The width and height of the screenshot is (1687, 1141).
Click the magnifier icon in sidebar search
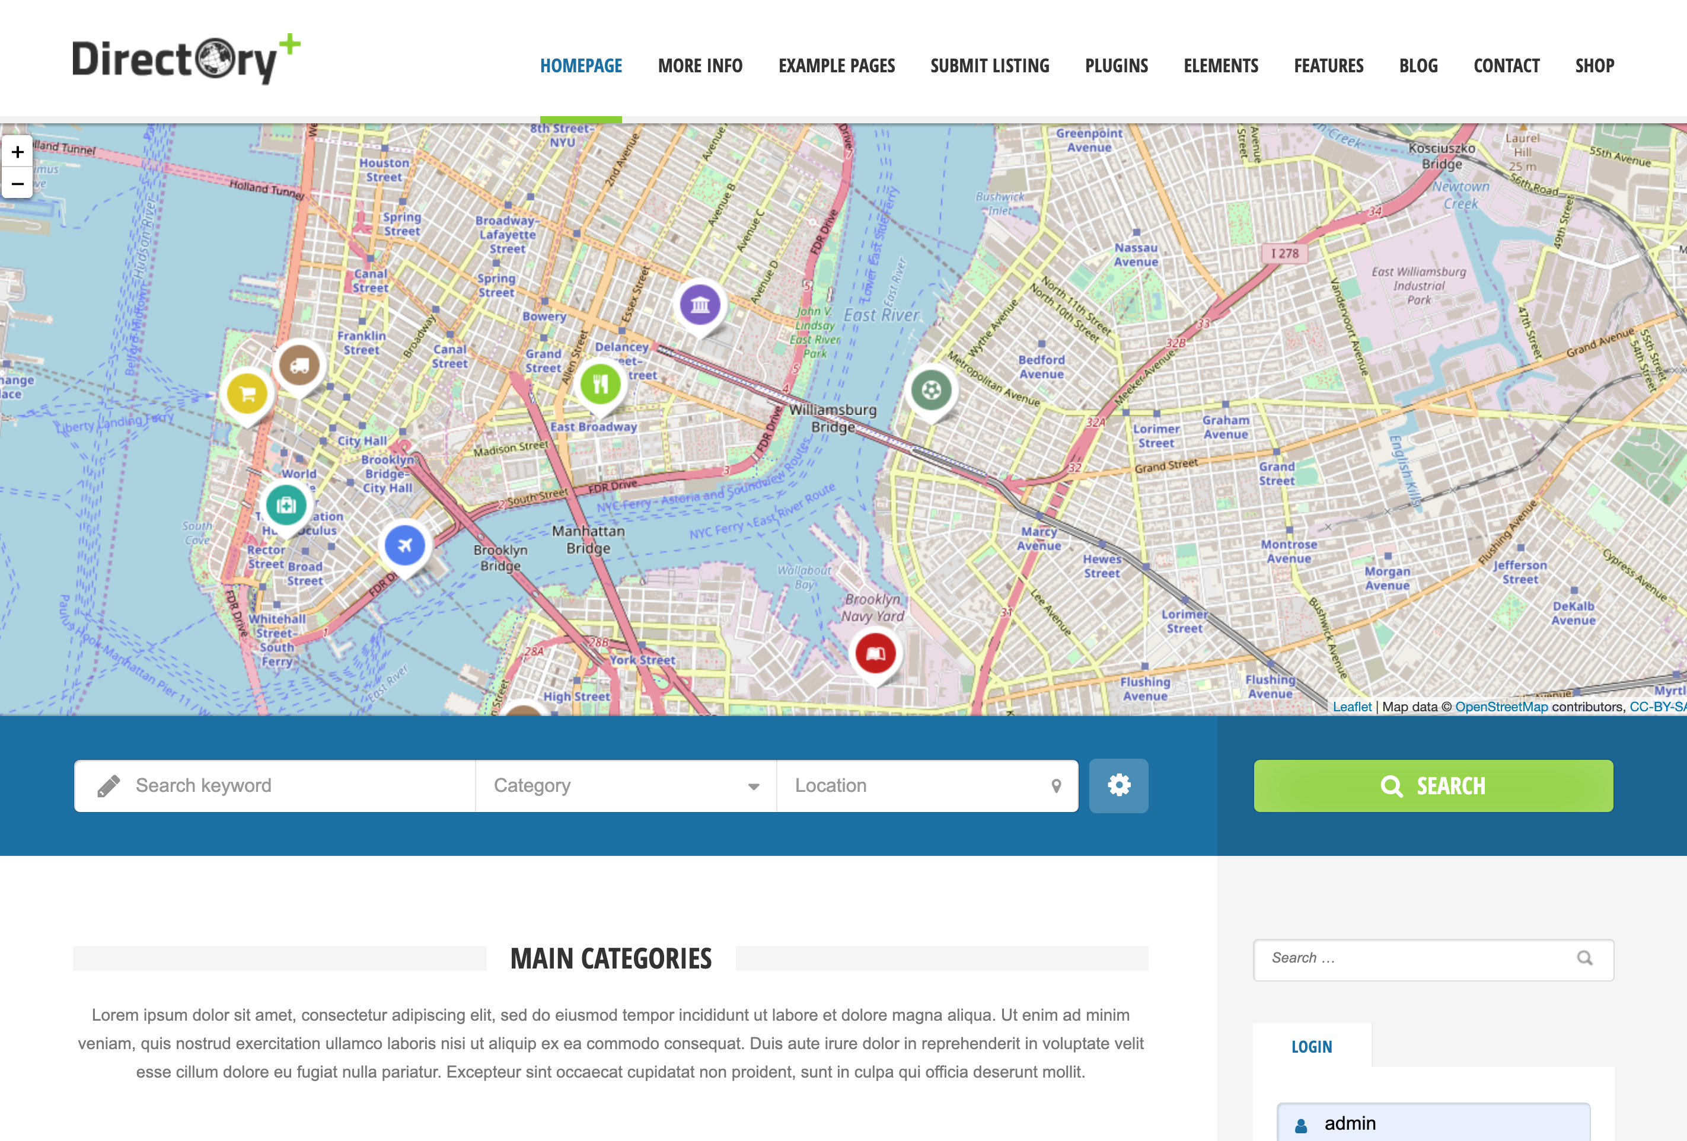coord(1584,959)
